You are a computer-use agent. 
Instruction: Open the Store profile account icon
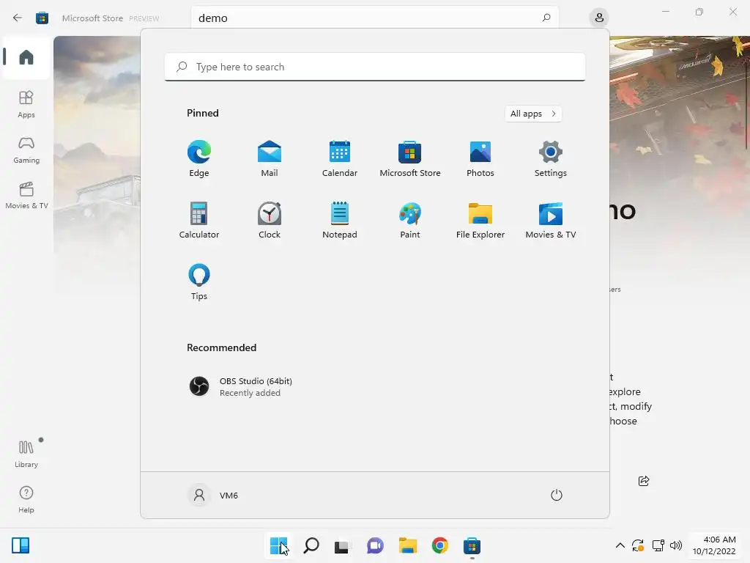[x=599, y=18]
